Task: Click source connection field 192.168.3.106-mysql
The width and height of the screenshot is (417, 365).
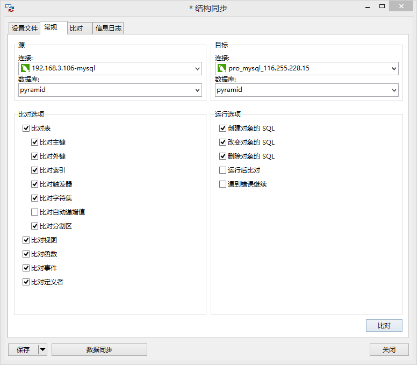Action: [110, 69]
